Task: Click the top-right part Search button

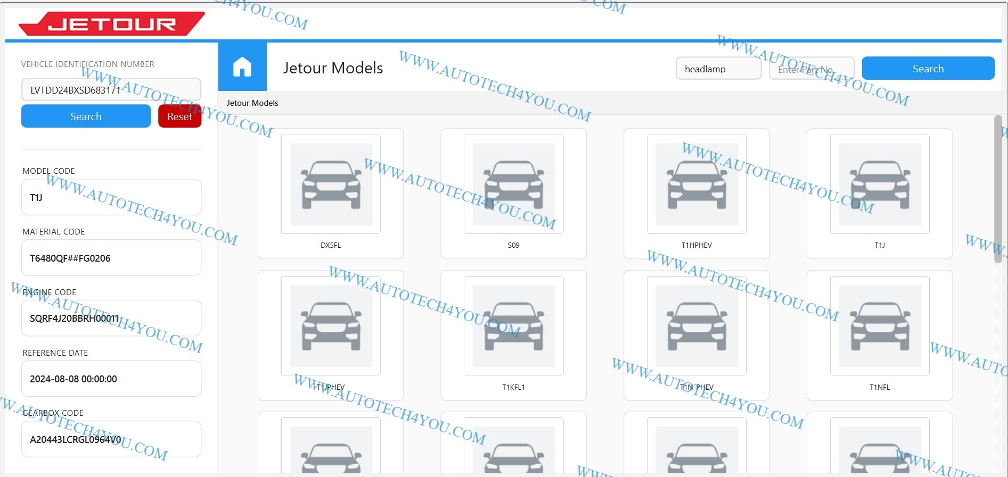Action: coord(928,69)
